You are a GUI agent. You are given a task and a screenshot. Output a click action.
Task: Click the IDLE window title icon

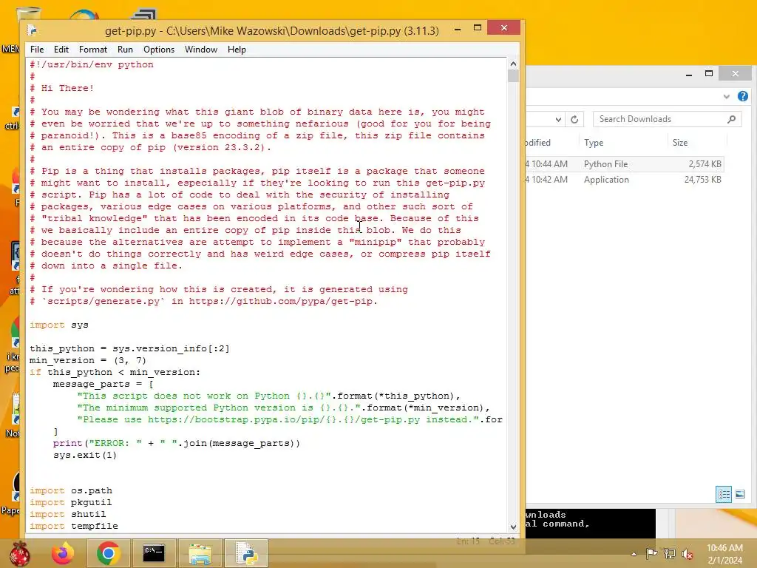[x=33, y=30]
